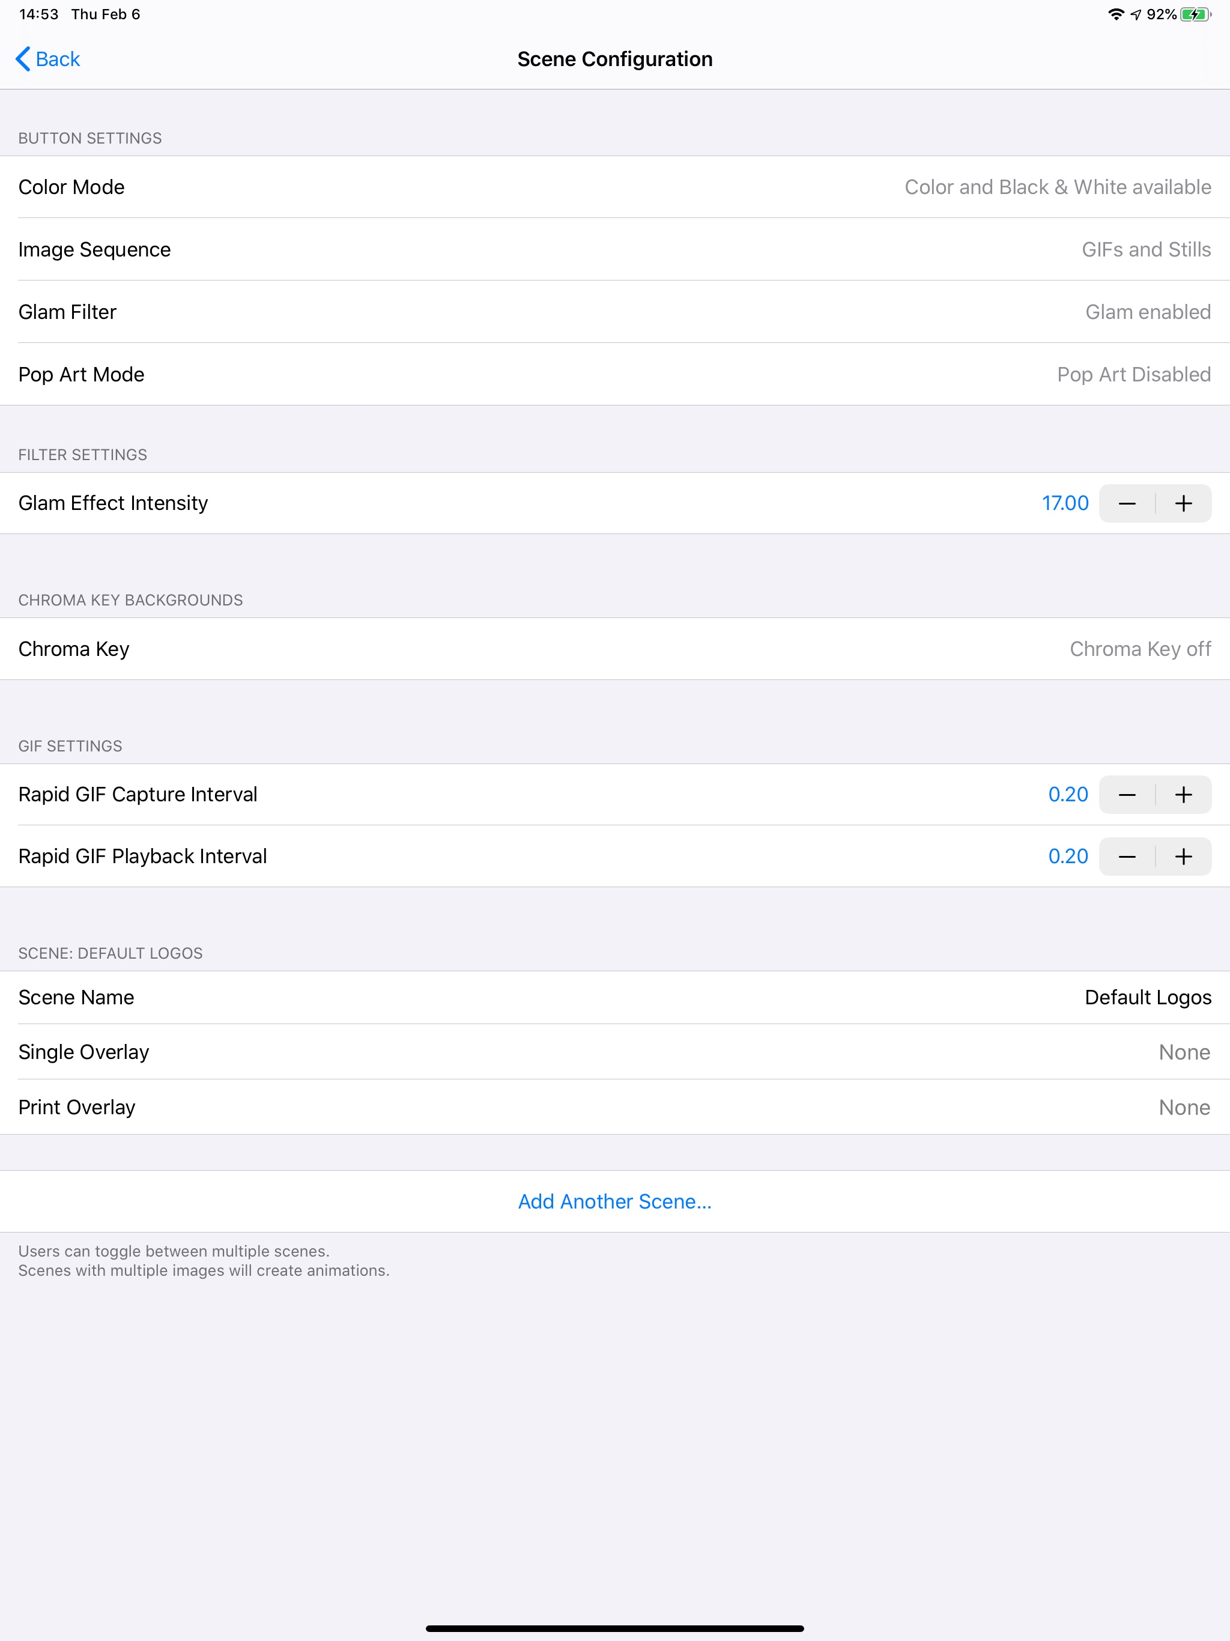Increase Rapid GIF Playback Interval with plus

[1183, 857]
